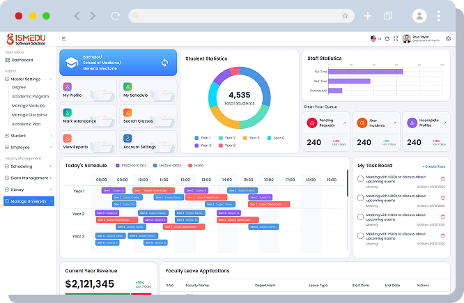Open the View Reports shortcut card

[x=88, y=142]
